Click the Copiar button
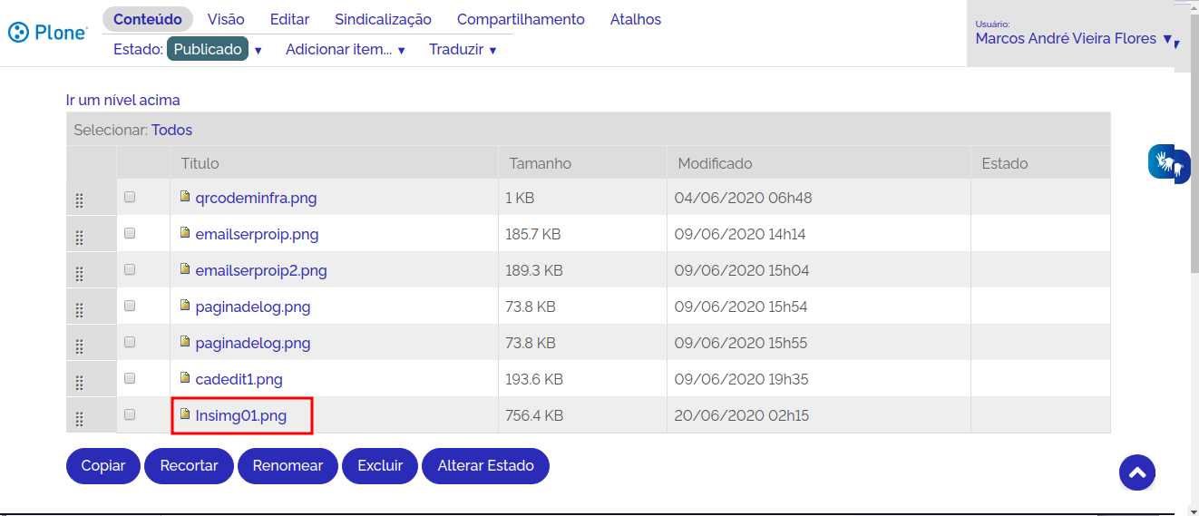The image size is (1199, 516). pos(103,465)
